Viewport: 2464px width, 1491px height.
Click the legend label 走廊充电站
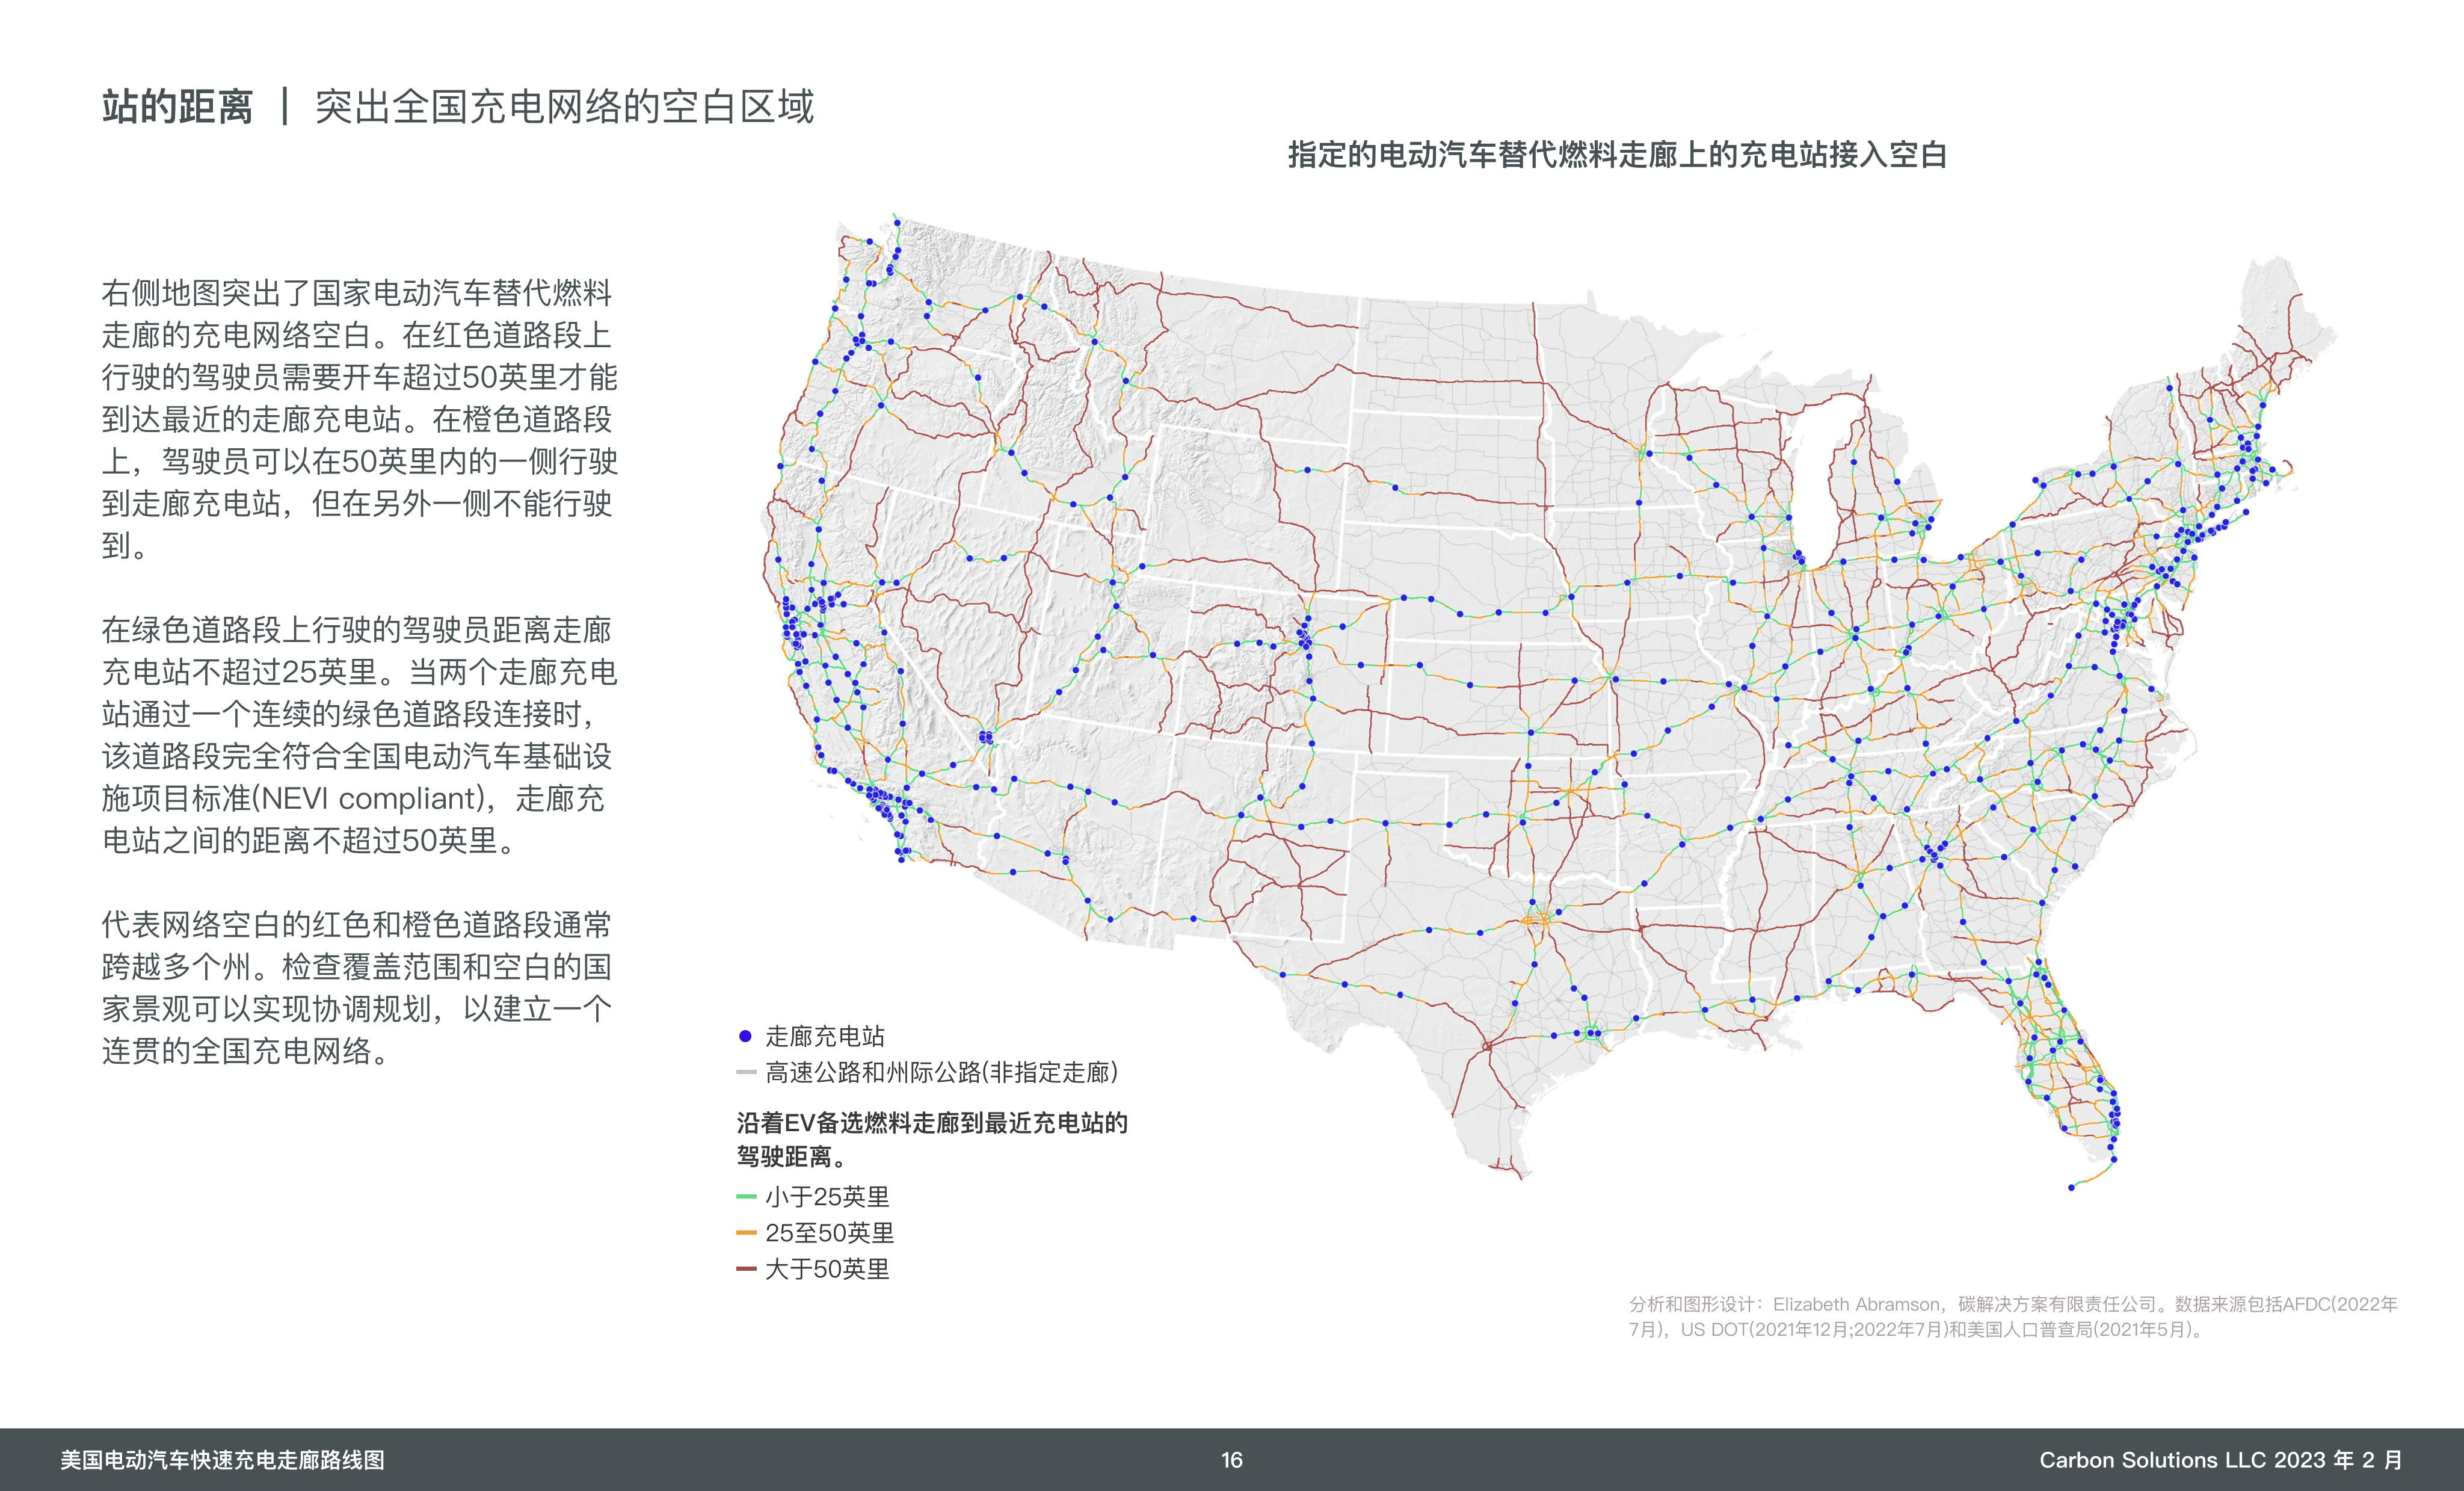825,1036
